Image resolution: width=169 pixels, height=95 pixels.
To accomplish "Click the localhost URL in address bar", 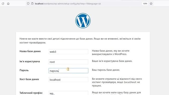I will (x=68, y=4).
